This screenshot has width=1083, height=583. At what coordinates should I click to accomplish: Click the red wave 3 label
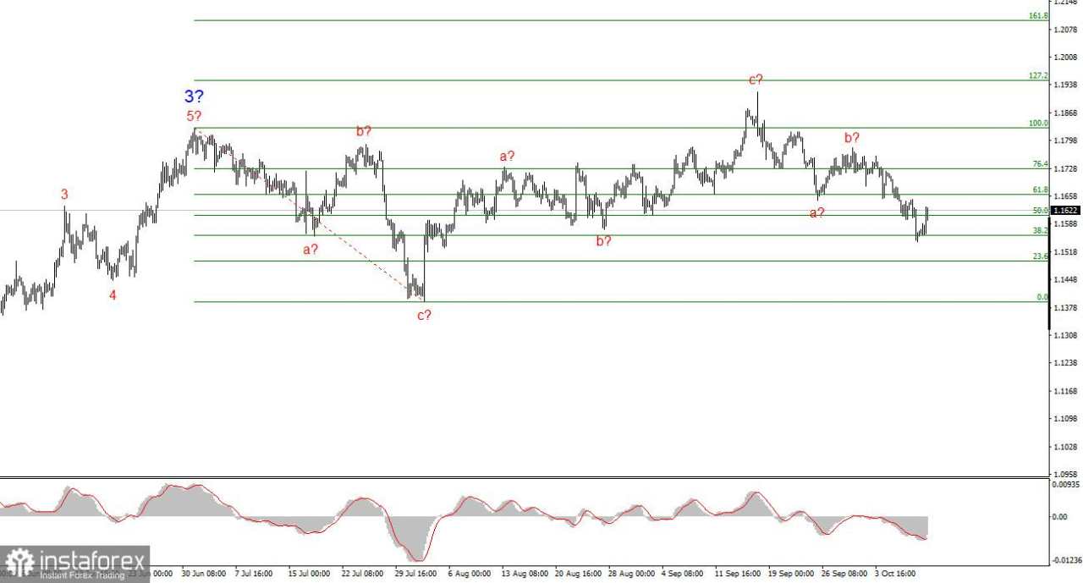(64, 195)
